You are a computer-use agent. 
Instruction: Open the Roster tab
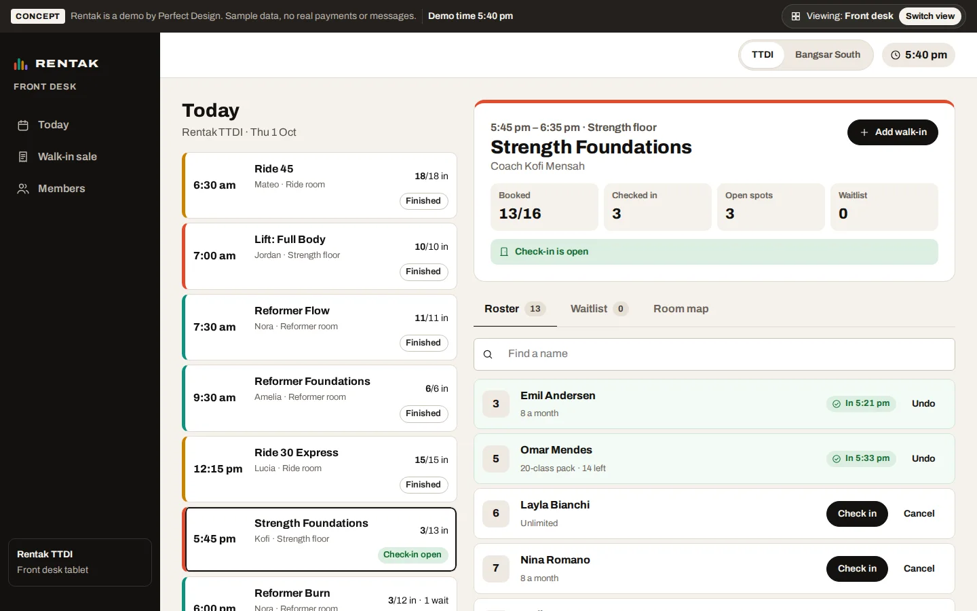[x=515, y=309]
